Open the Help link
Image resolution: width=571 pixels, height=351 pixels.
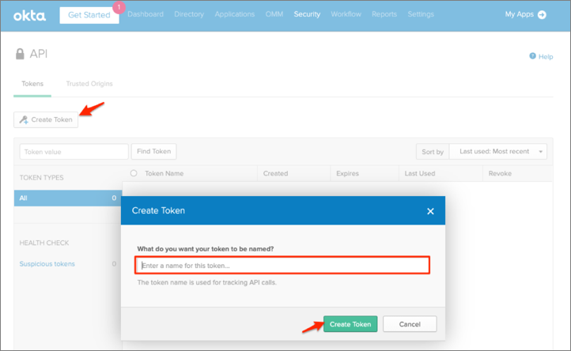[541, 57]
